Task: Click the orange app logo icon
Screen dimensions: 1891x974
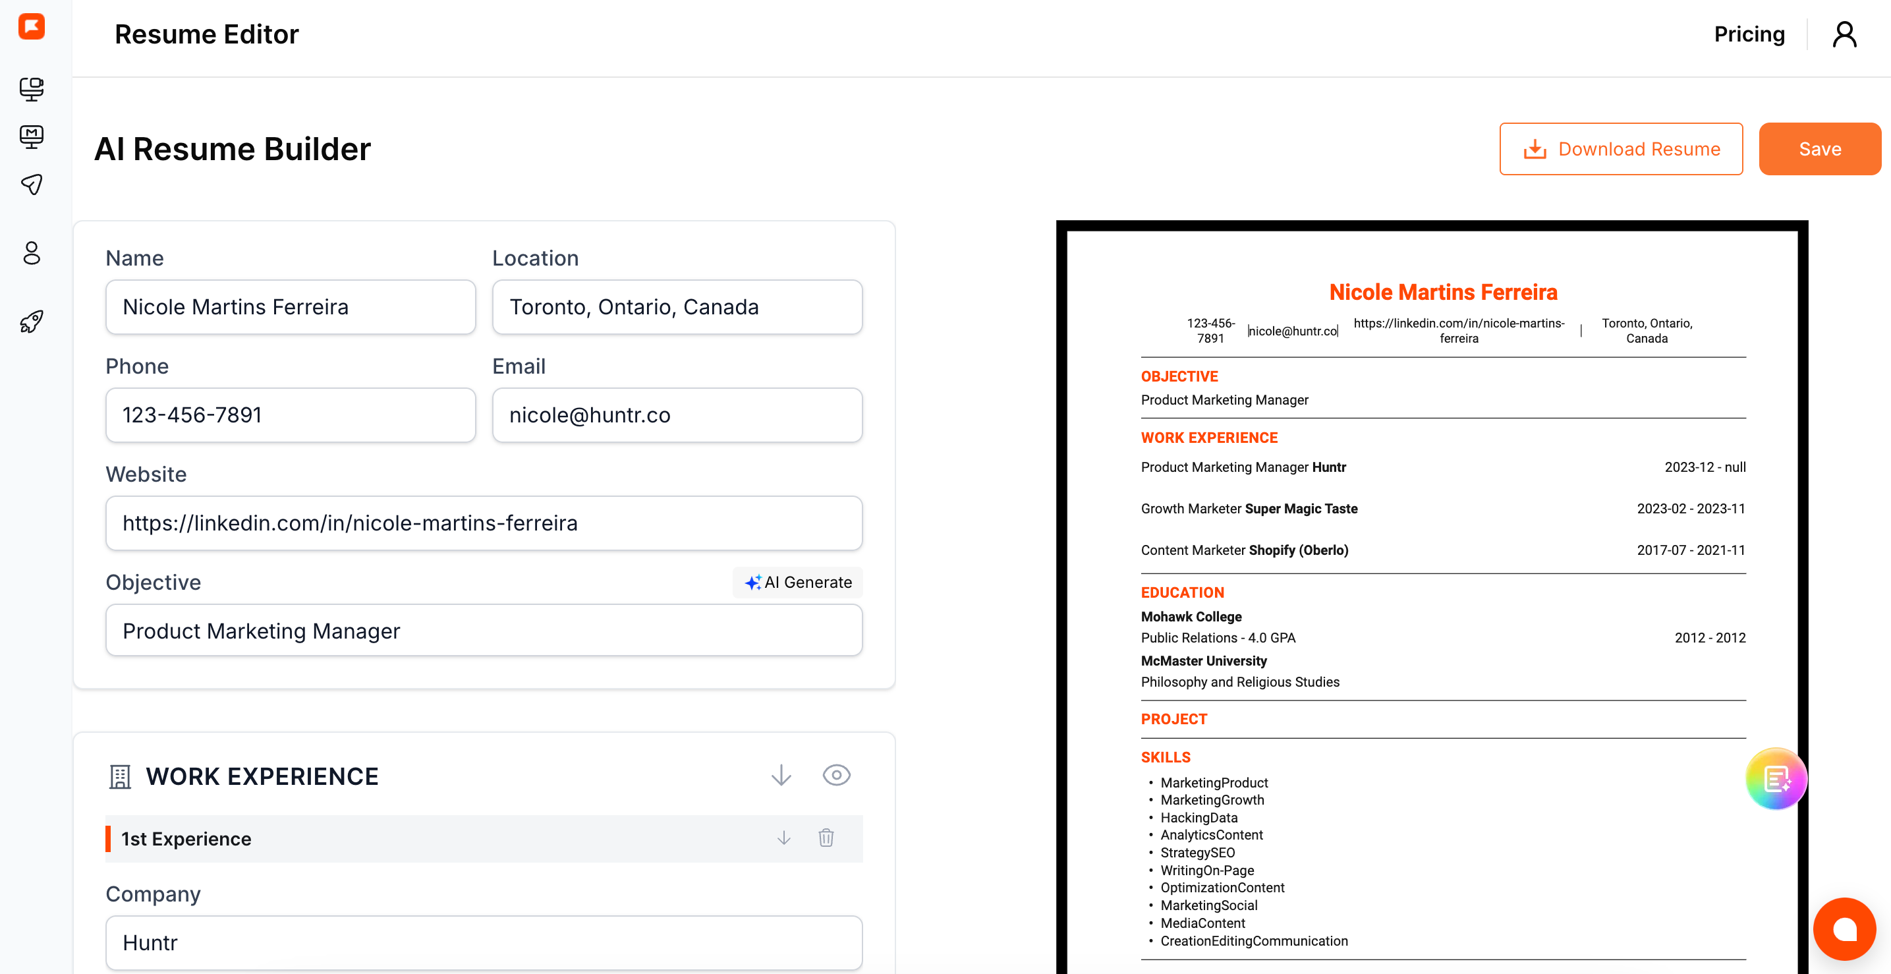Action: [x=31, y=26]
